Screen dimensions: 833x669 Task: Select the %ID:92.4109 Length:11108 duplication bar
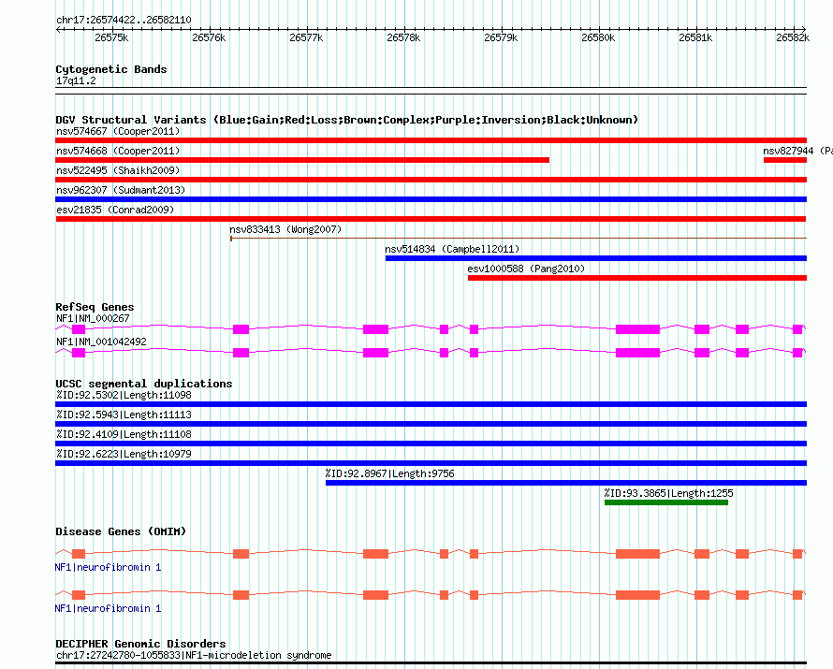coord(431,444)
